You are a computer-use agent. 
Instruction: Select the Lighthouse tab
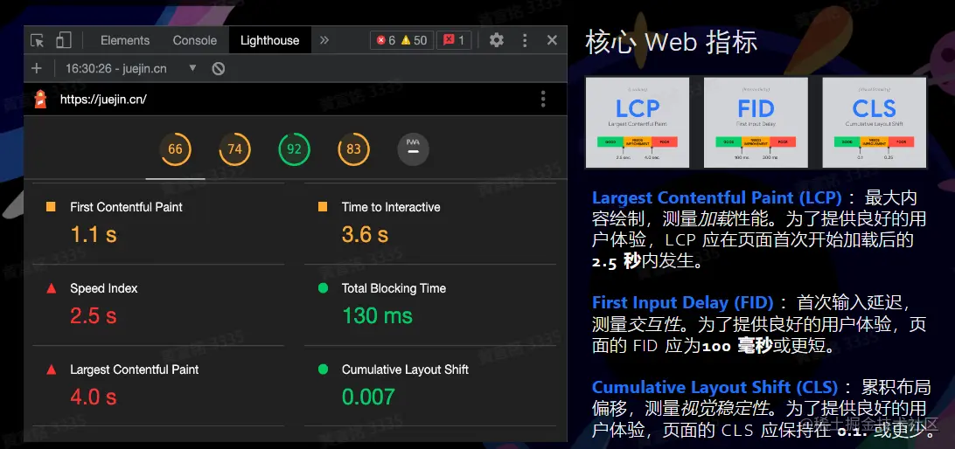(270, 41)
